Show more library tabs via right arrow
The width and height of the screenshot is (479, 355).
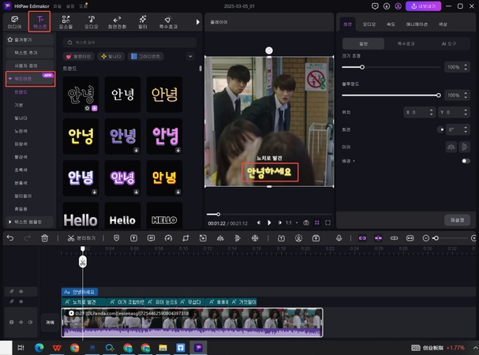tap(197, 22)
